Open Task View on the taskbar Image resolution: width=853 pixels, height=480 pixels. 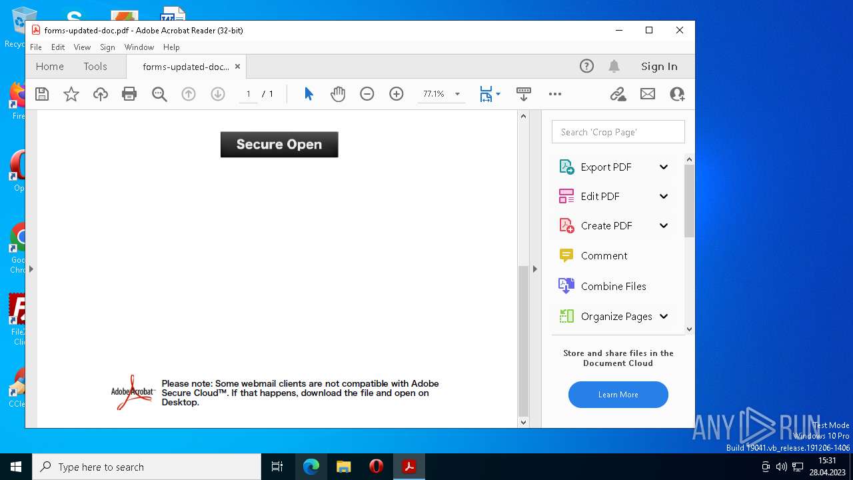(277, 467)
